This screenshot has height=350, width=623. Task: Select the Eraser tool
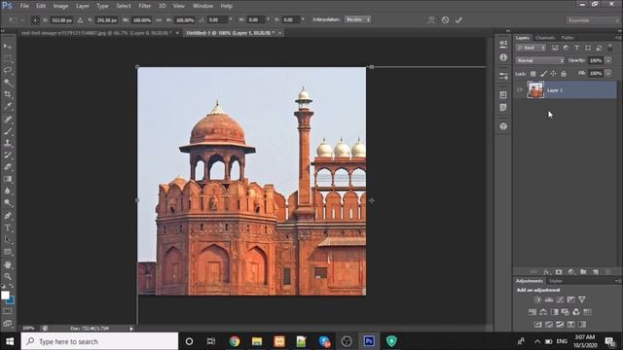8,167
